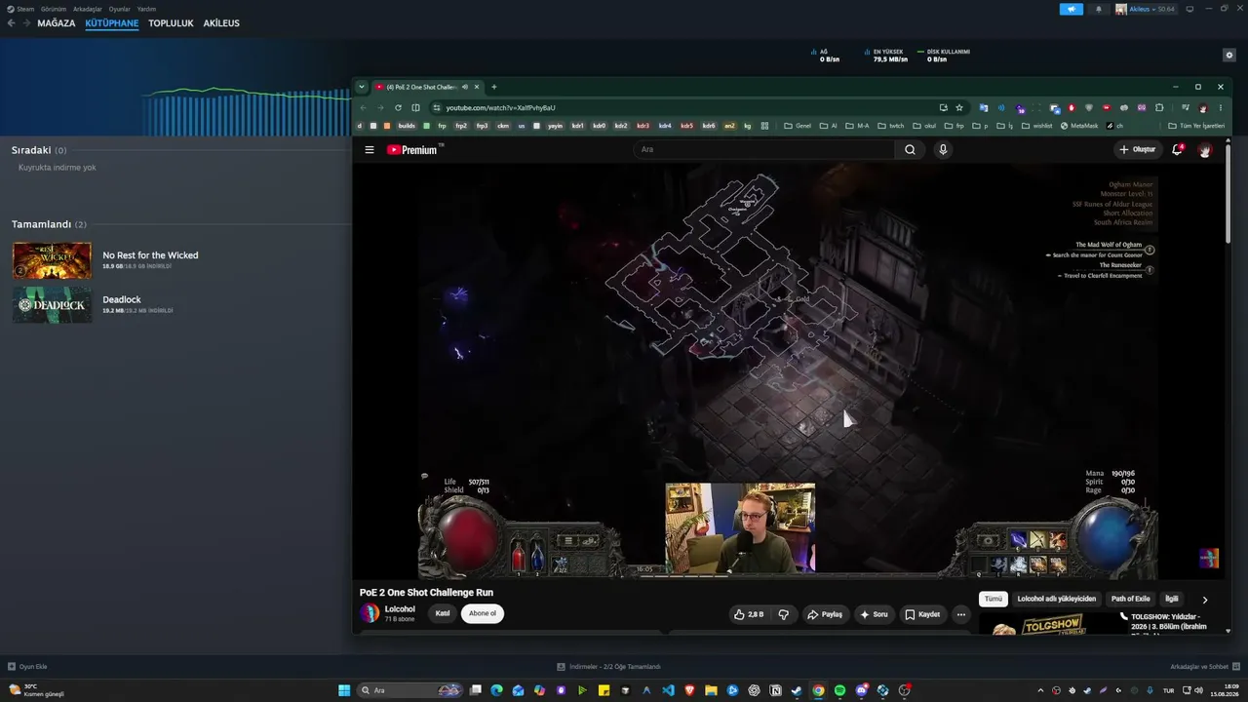Open Steam notifications bell

(x=1099, y=9)
